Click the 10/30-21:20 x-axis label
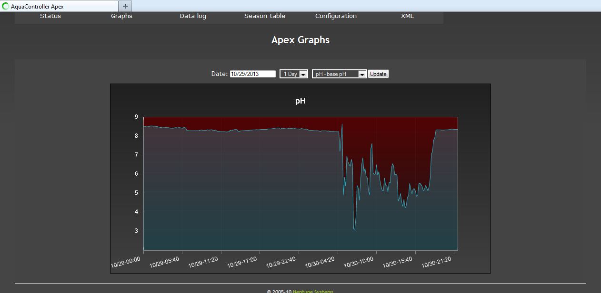Screen dimensions: 601x293 (436, 262)
